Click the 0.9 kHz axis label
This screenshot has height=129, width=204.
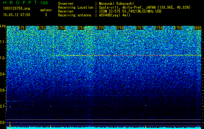[3, 74]
